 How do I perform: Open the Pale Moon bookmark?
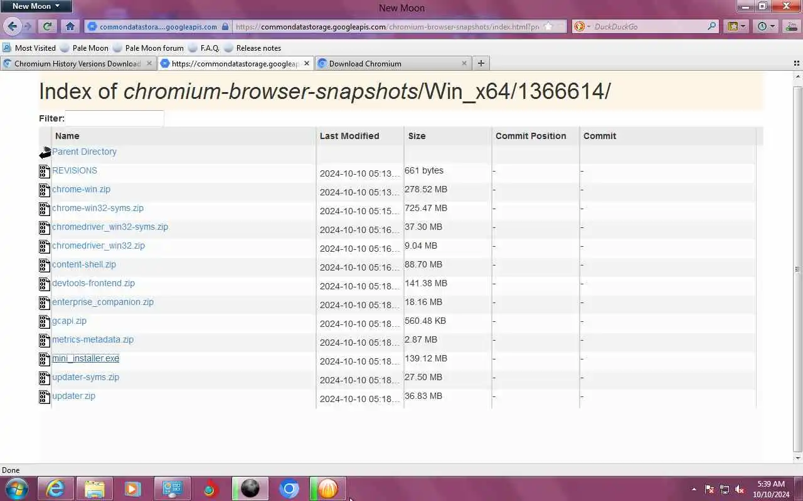[84, 48]
